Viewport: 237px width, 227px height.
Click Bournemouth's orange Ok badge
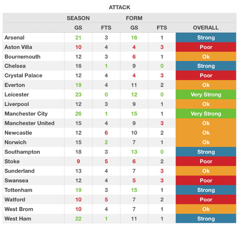[206, 57]
